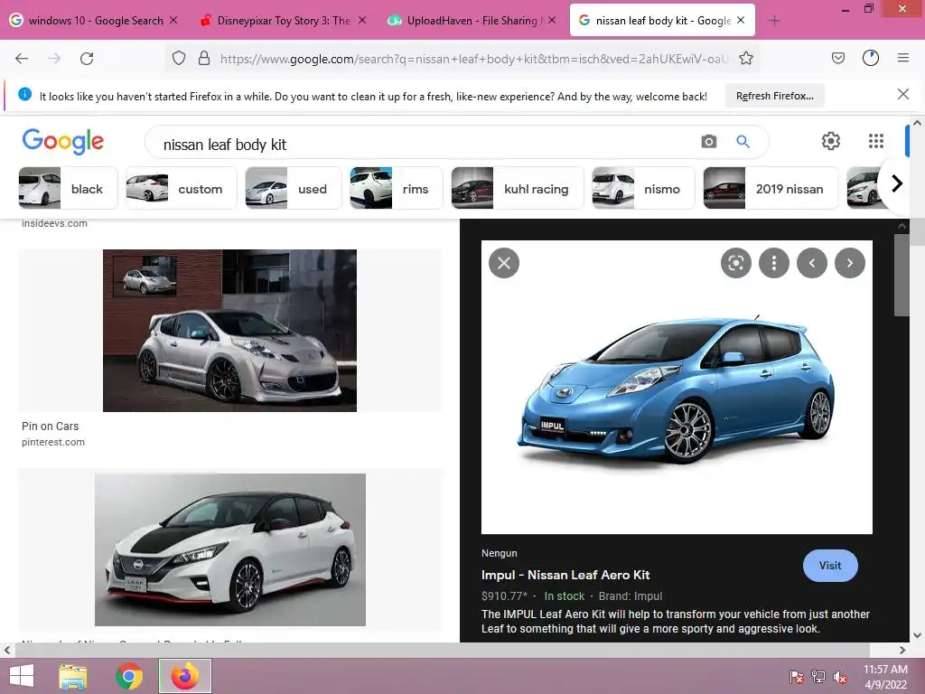Screen dimensions: 925x694
Task: Search by image using camera icon
Action: 708,142
